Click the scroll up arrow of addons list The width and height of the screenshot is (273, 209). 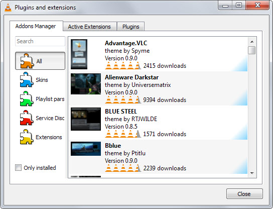(x=252, y=42)
